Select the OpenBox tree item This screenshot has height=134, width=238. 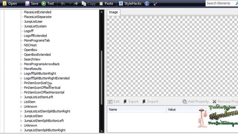[30, 50]
